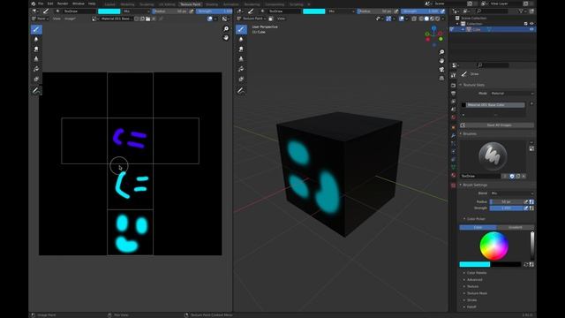This screenshot has height=318, width=565.
Task: Toggle camera view in 3D viewport
Action: click(x=441, y=70)
